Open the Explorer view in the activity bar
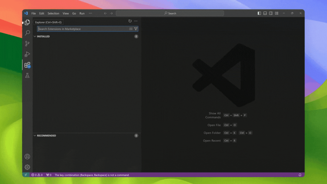This screenshot has width=327, height=184. [x=27, y=22]
